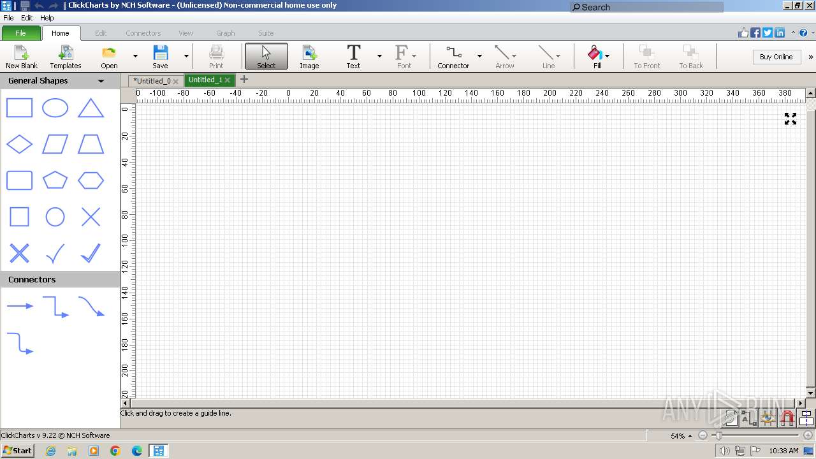Pick the Connector tool
This screenshot has width=816, height=459.
click(x=453, y=57)
